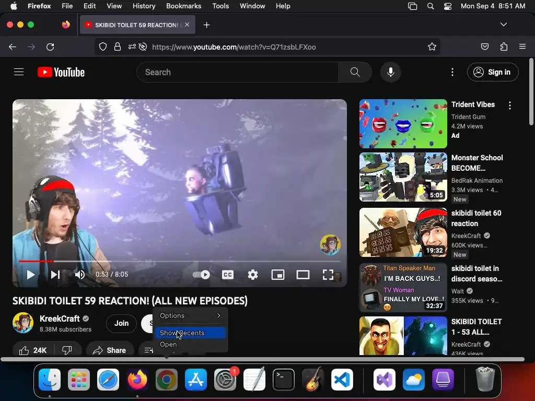535x401 pixels.
Task: Expand list all tabs chevron
Action: (504, 25)
